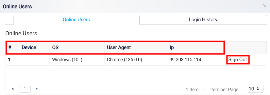
Task: Go to next page with » arrow
Action: tap(37, 89)
